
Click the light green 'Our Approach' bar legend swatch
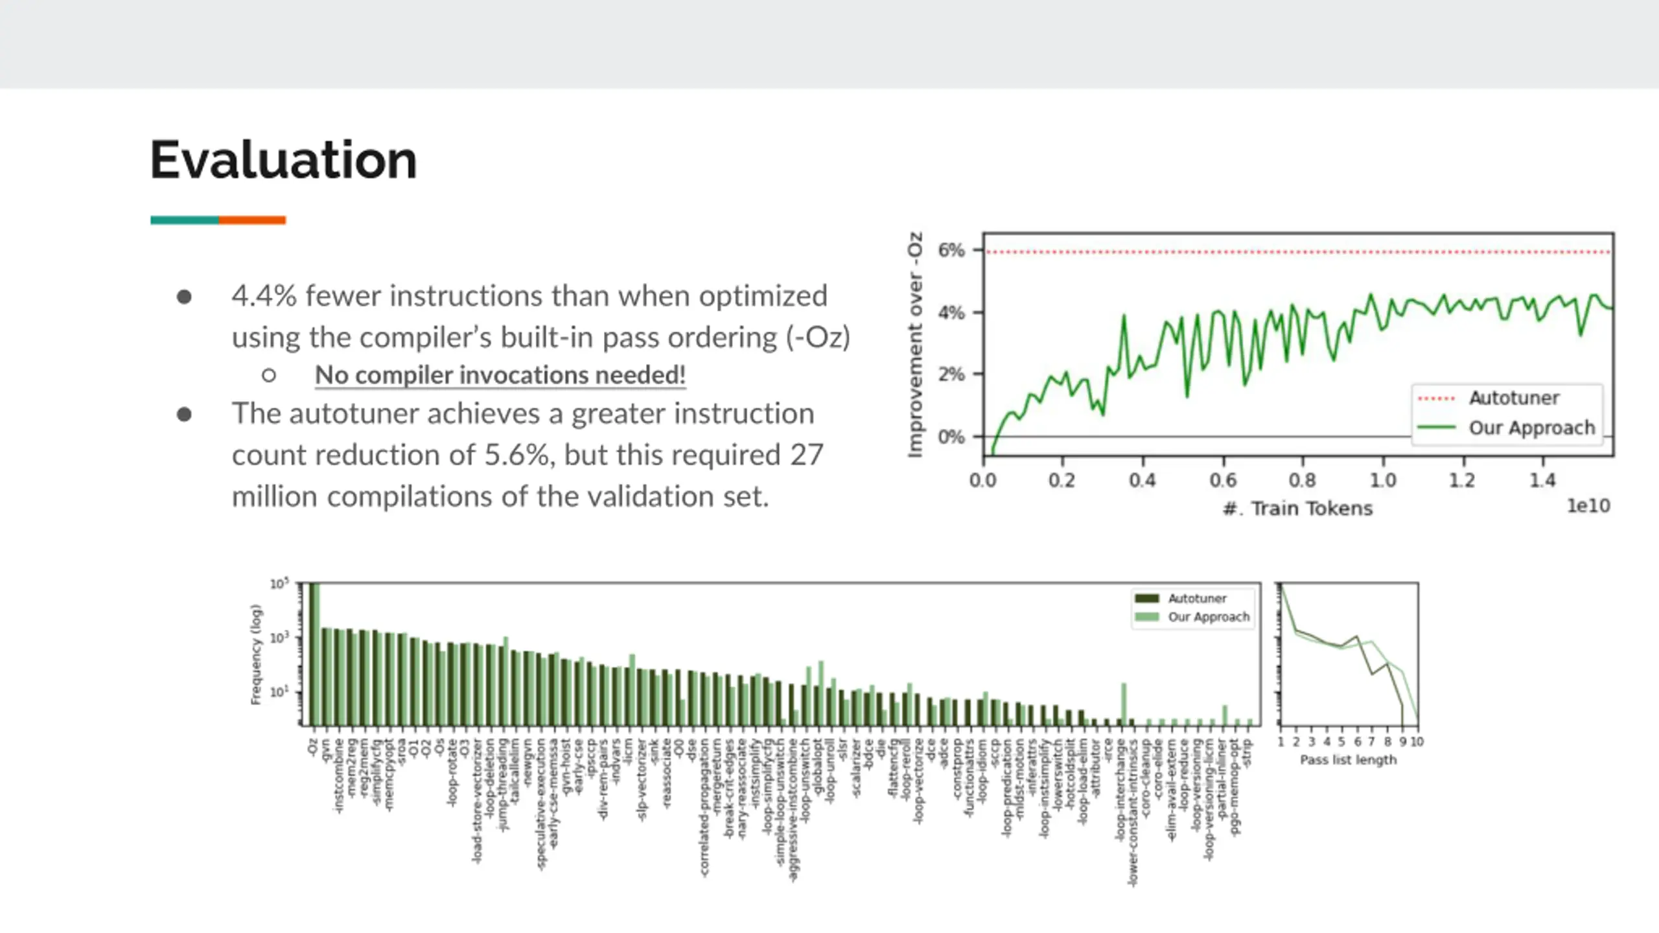tap(1146, 617)
